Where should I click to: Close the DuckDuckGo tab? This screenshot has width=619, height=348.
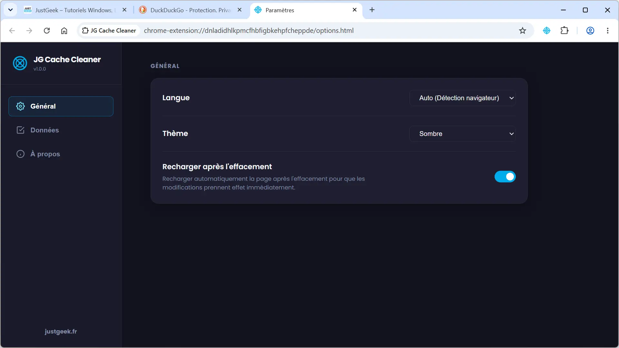click(x=240, y=10)
